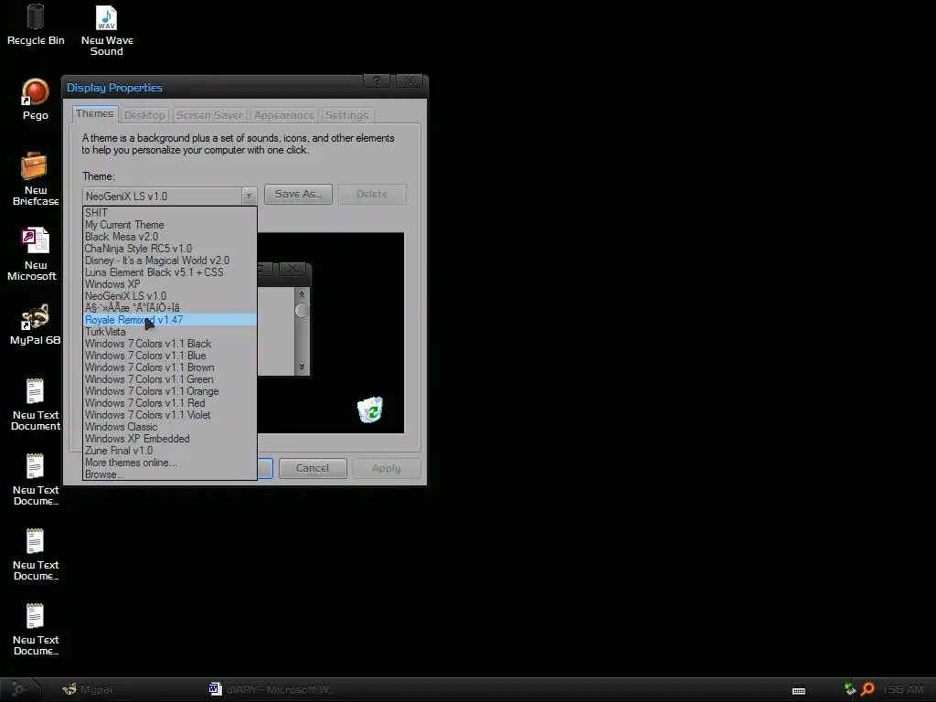Choose Windows 7 Colors v1.1 Green
This screenshot has width=936, height=702.
(x=169, y=379)
